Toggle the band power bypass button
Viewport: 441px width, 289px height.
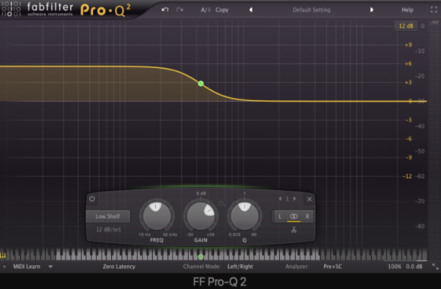[92, 199]
